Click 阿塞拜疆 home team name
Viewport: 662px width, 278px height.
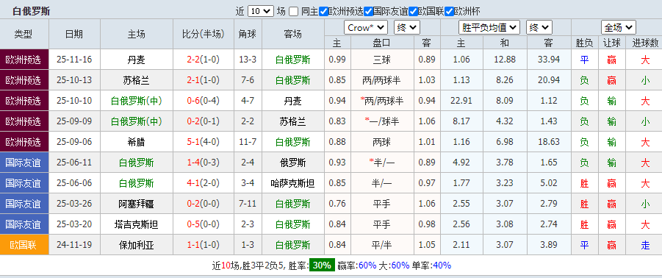click(x=137, y=204)
